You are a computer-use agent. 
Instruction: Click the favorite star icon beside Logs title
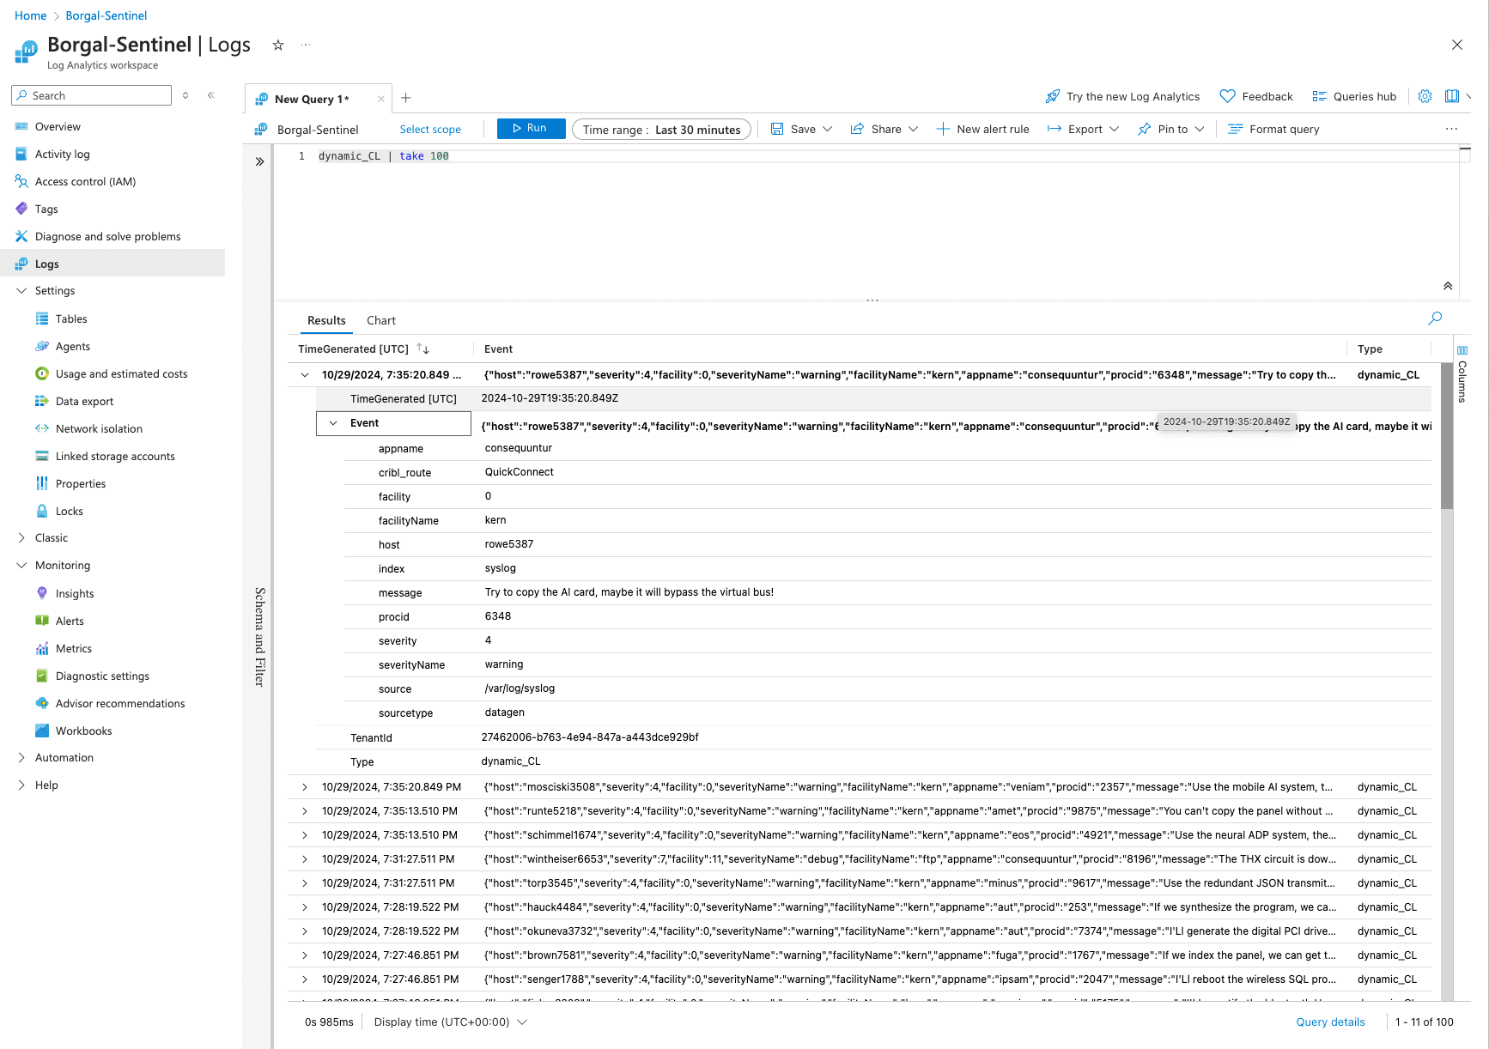(278, 45)
